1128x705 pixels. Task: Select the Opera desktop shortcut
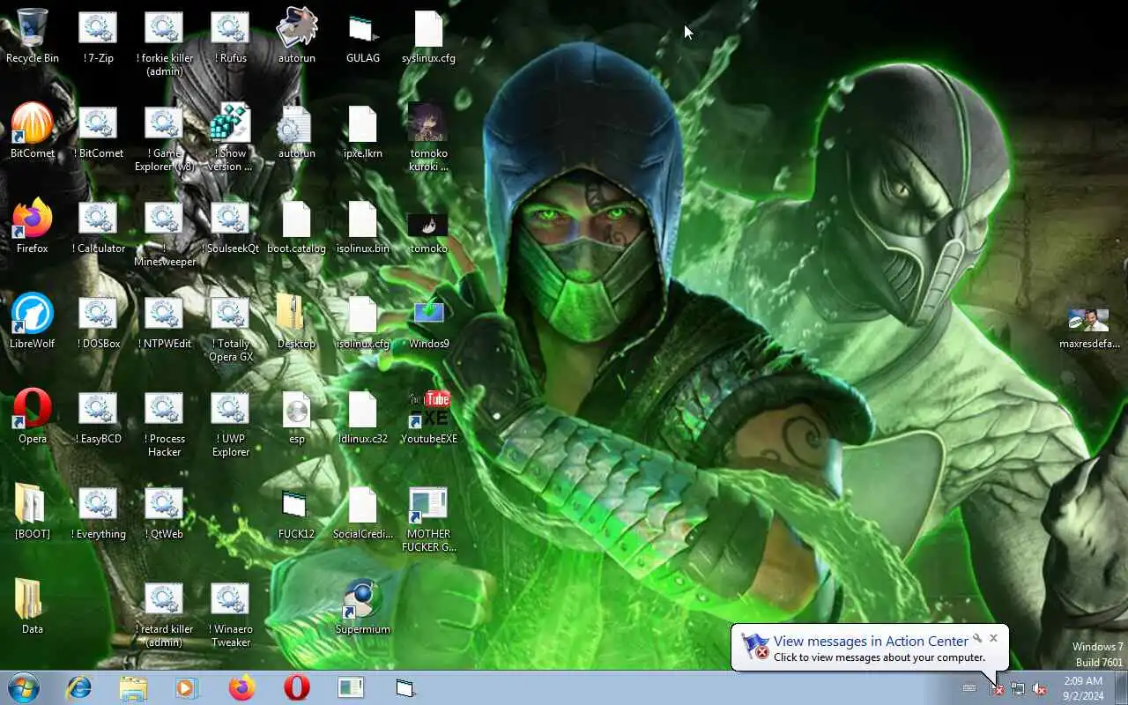pos(33,417)
